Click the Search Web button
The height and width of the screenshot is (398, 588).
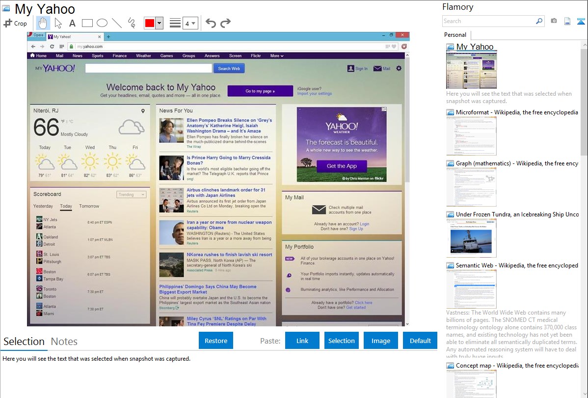point(229,68)
